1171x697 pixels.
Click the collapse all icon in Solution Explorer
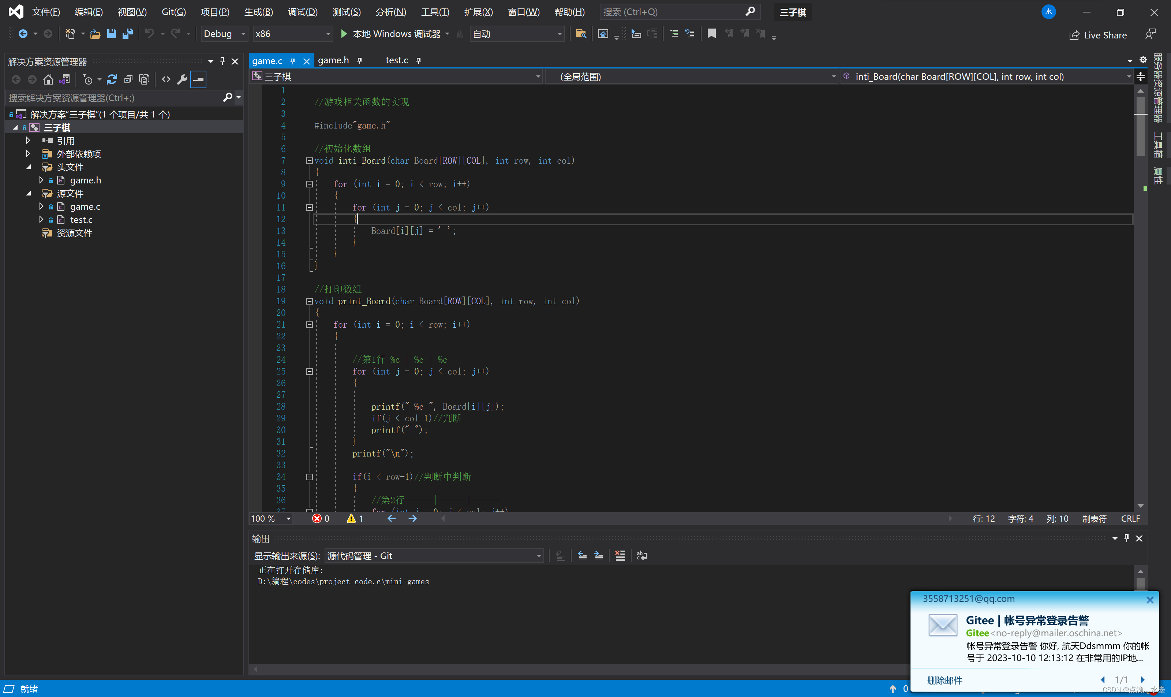[x=128, y=79]
